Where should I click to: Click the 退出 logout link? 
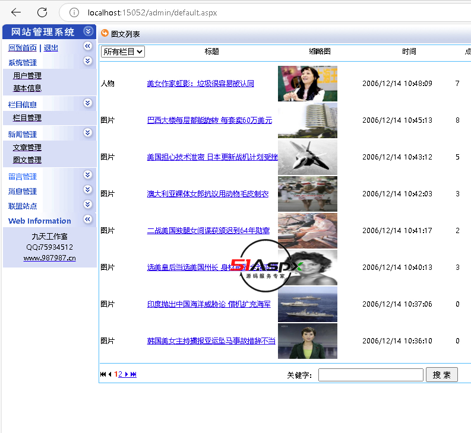[51, 48]
